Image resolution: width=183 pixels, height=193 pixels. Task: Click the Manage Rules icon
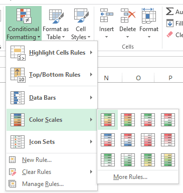(13, 184)
